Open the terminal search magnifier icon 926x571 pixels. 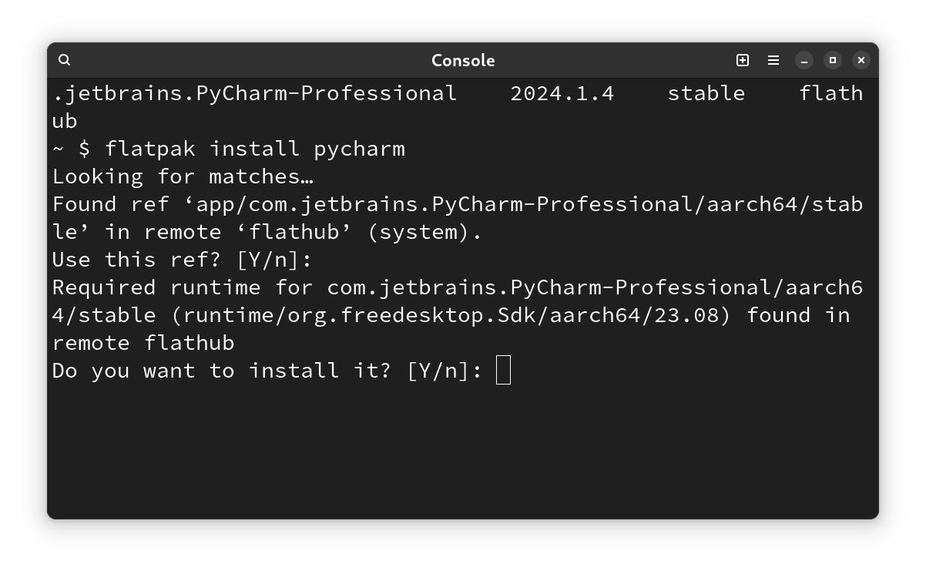65,60
